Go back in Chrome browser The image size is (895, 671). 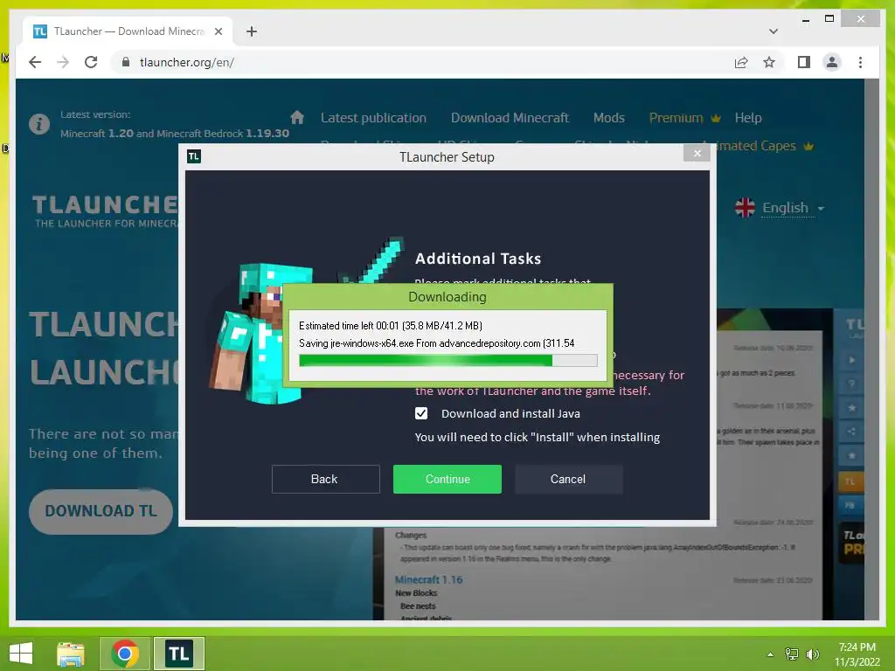[35, 62]
